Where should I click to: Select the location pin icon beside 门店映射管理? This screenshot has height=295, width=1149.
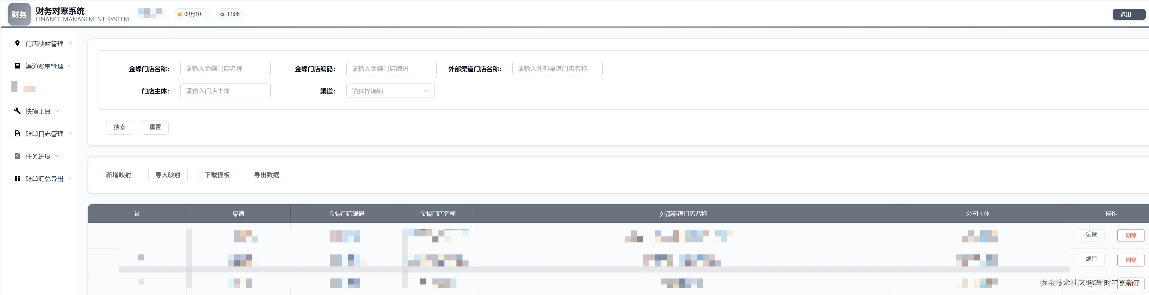[17, 43]
